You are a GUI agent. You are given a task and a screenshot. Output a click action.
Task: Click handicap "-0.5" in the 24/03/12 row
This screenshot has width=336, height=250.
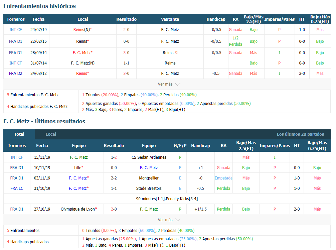coord(216,73)
